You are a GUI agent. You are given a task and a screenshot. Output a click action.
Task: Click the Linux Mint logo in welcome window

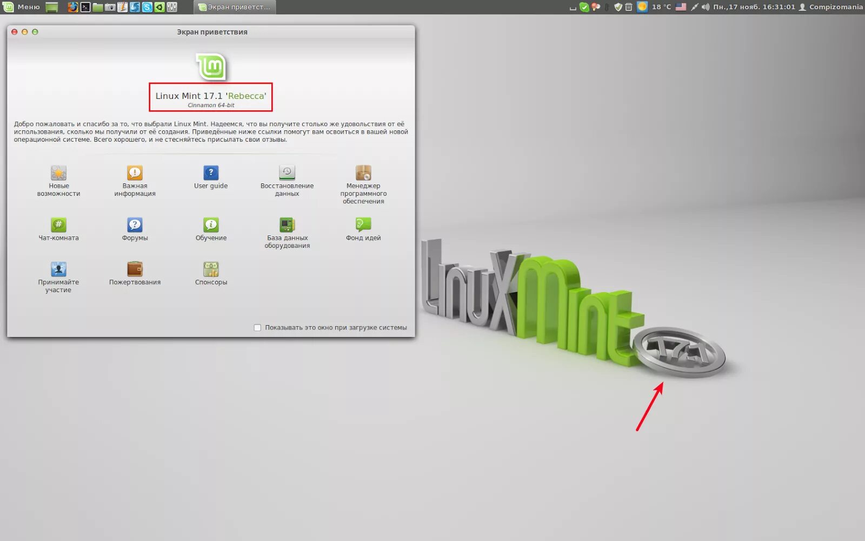[x=211, y=67]
